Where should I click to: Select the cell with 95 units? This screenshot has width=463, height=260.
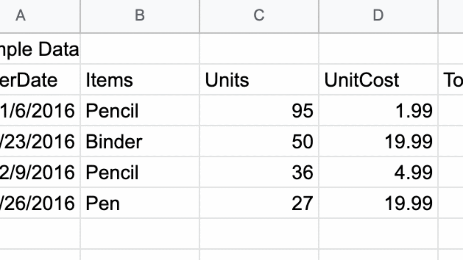(259, 111)
